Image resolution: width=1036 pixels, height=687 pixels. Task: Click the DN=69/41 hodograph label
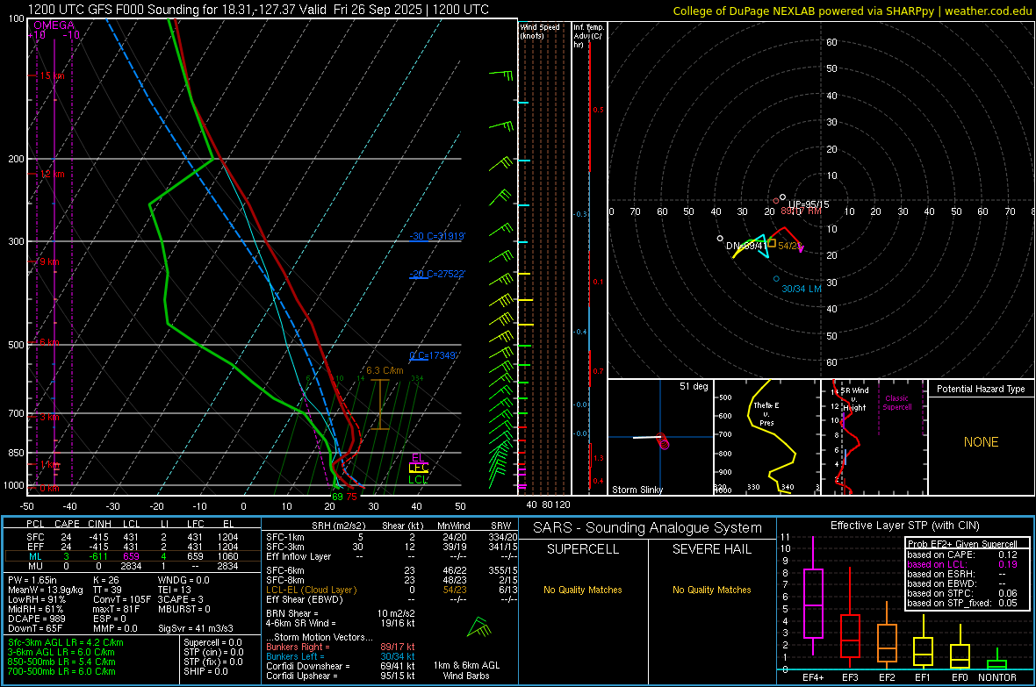[746, 246]
